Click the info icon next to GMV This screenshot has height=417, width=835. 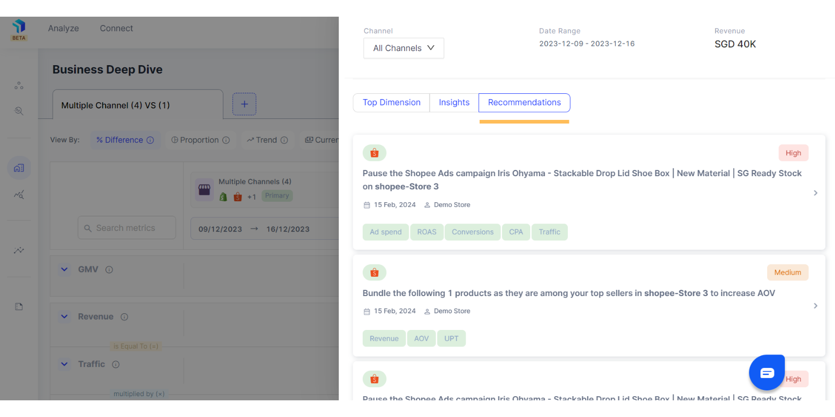click(x=109, y=269)
